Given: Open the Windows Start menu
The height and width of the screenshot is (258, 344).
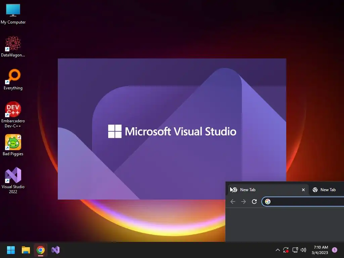Looking at the screenshot, I should point(11,250).
